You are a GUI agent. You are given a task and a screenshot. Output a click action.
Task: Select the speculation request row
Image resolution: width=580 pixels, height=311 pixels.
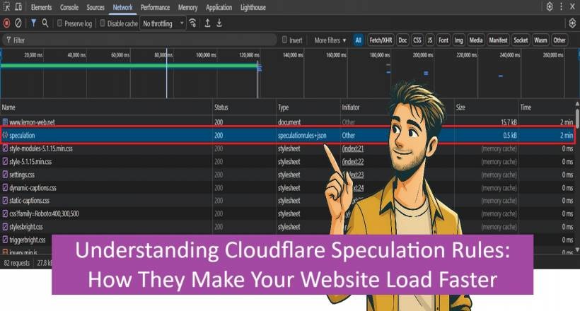pos(287,135)
